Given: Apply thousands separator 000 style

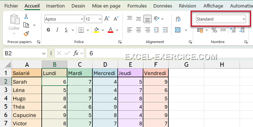Looking at the screenshot, I should click(x=223, y=30).
